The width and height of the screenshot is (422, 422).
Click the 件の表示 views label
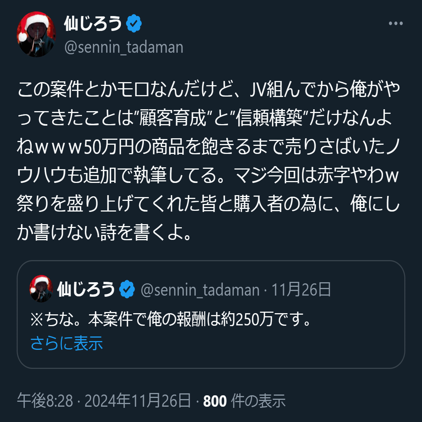click(258, 401)
